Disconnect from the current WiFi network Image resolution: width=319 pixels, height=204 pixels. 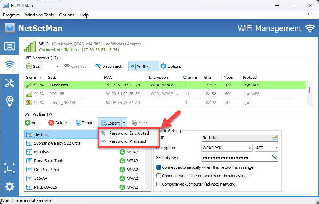(x=108, y=66)
